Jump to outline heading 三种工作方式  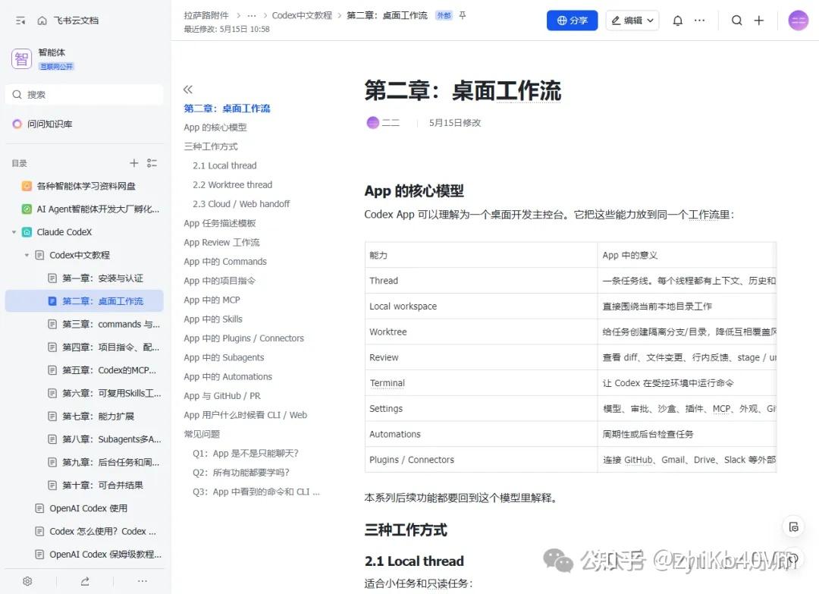pyautogui.click(x=211, y=146)
